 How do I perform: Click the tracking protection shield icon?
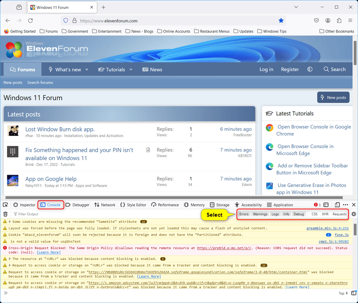(x=66, y=20)
